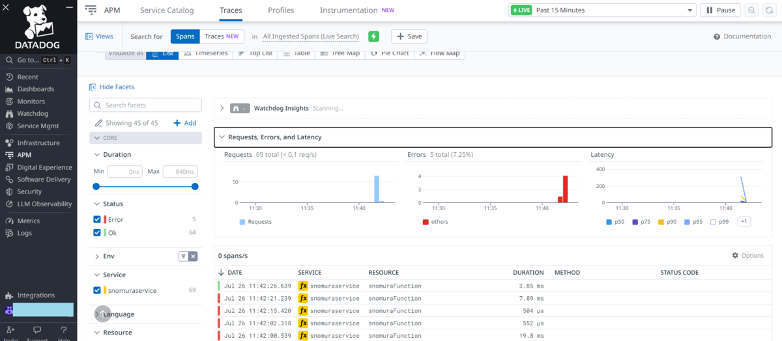Visualize as Top List
This screenshot has width=782, height=341.
click(x=255, y=53)
